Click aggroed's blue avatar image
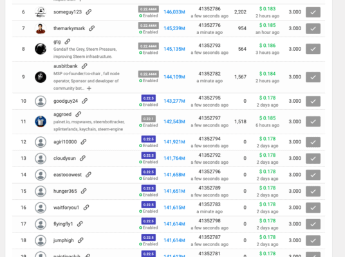 (x=41, y=121)
